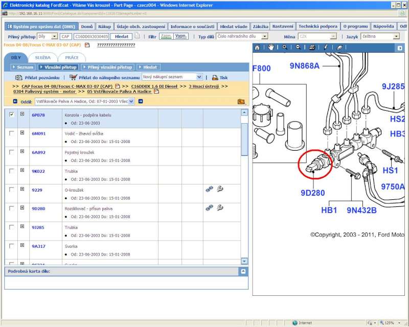
Task: Tick the checkbox next to 9D280
Action: (12, 208)
